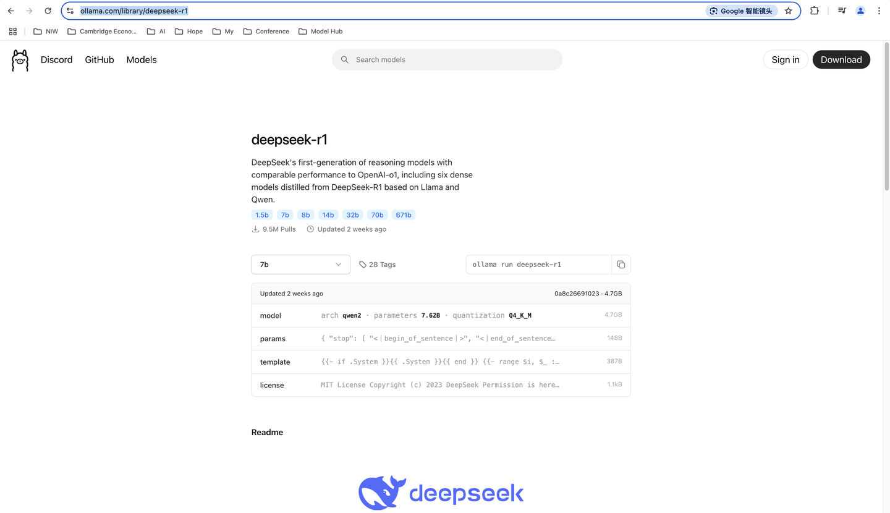Open the 28 Tags link
The height and width of the screenshot is (513, 890).
(378, 265)
